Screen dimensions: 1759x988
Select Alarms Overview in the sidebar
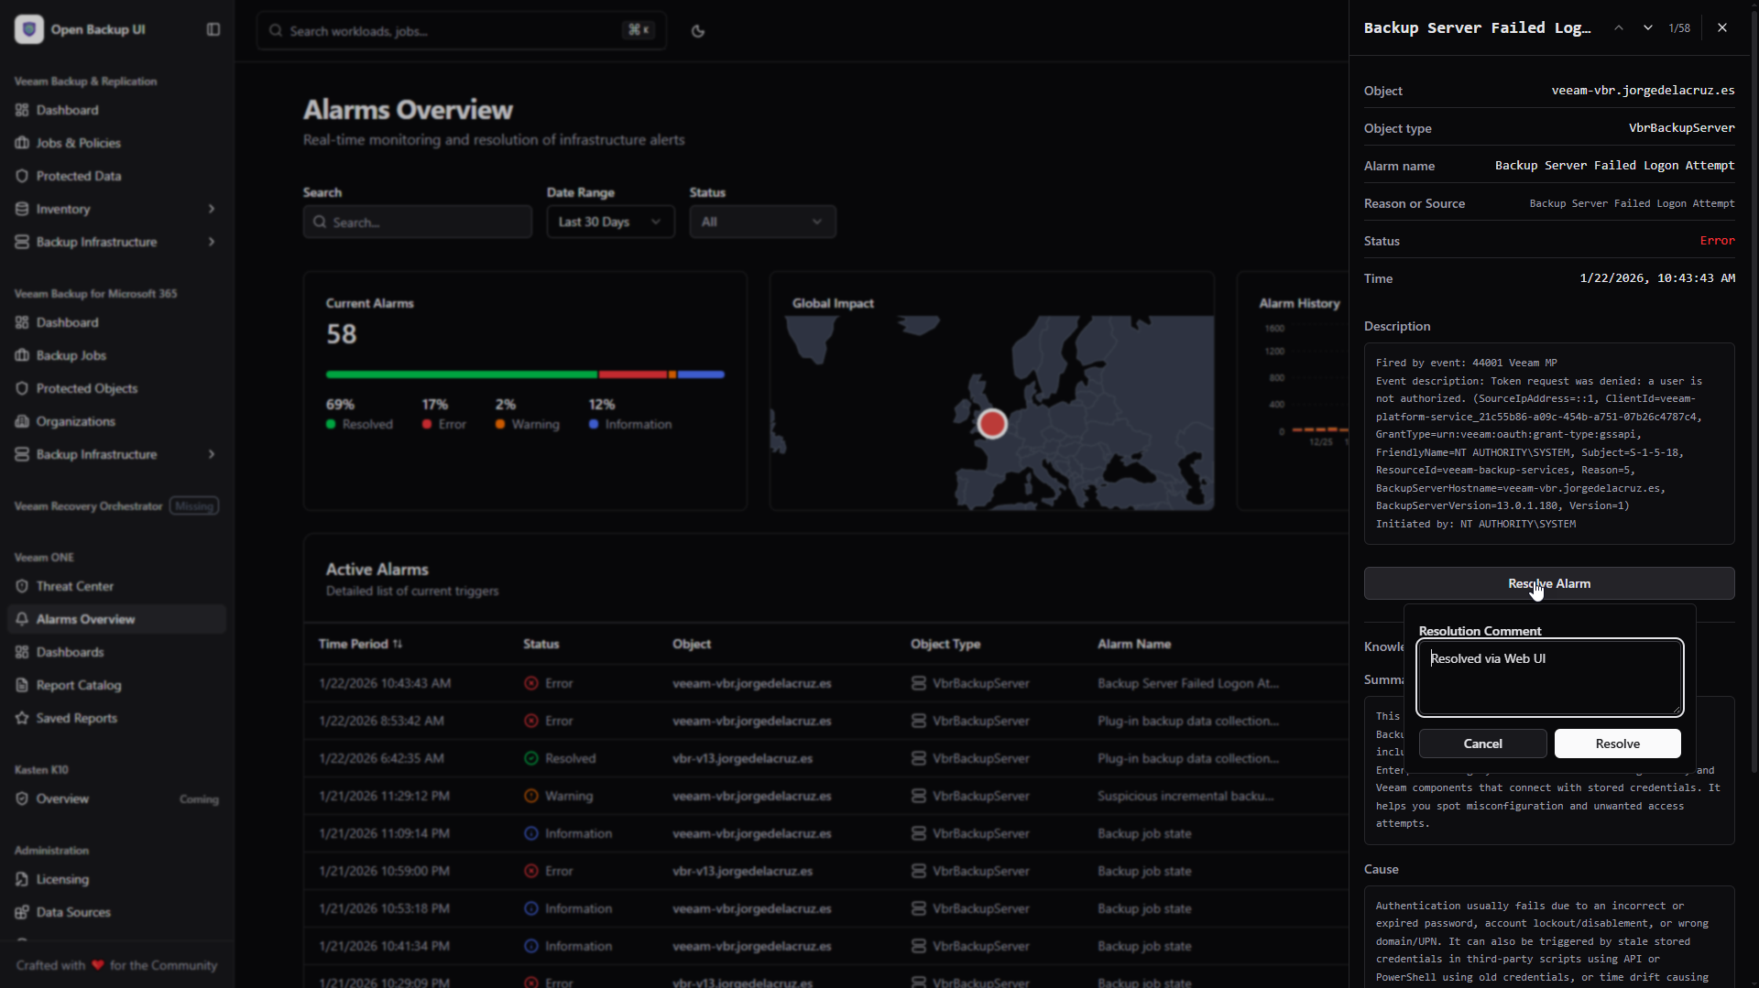click(85, 619)
